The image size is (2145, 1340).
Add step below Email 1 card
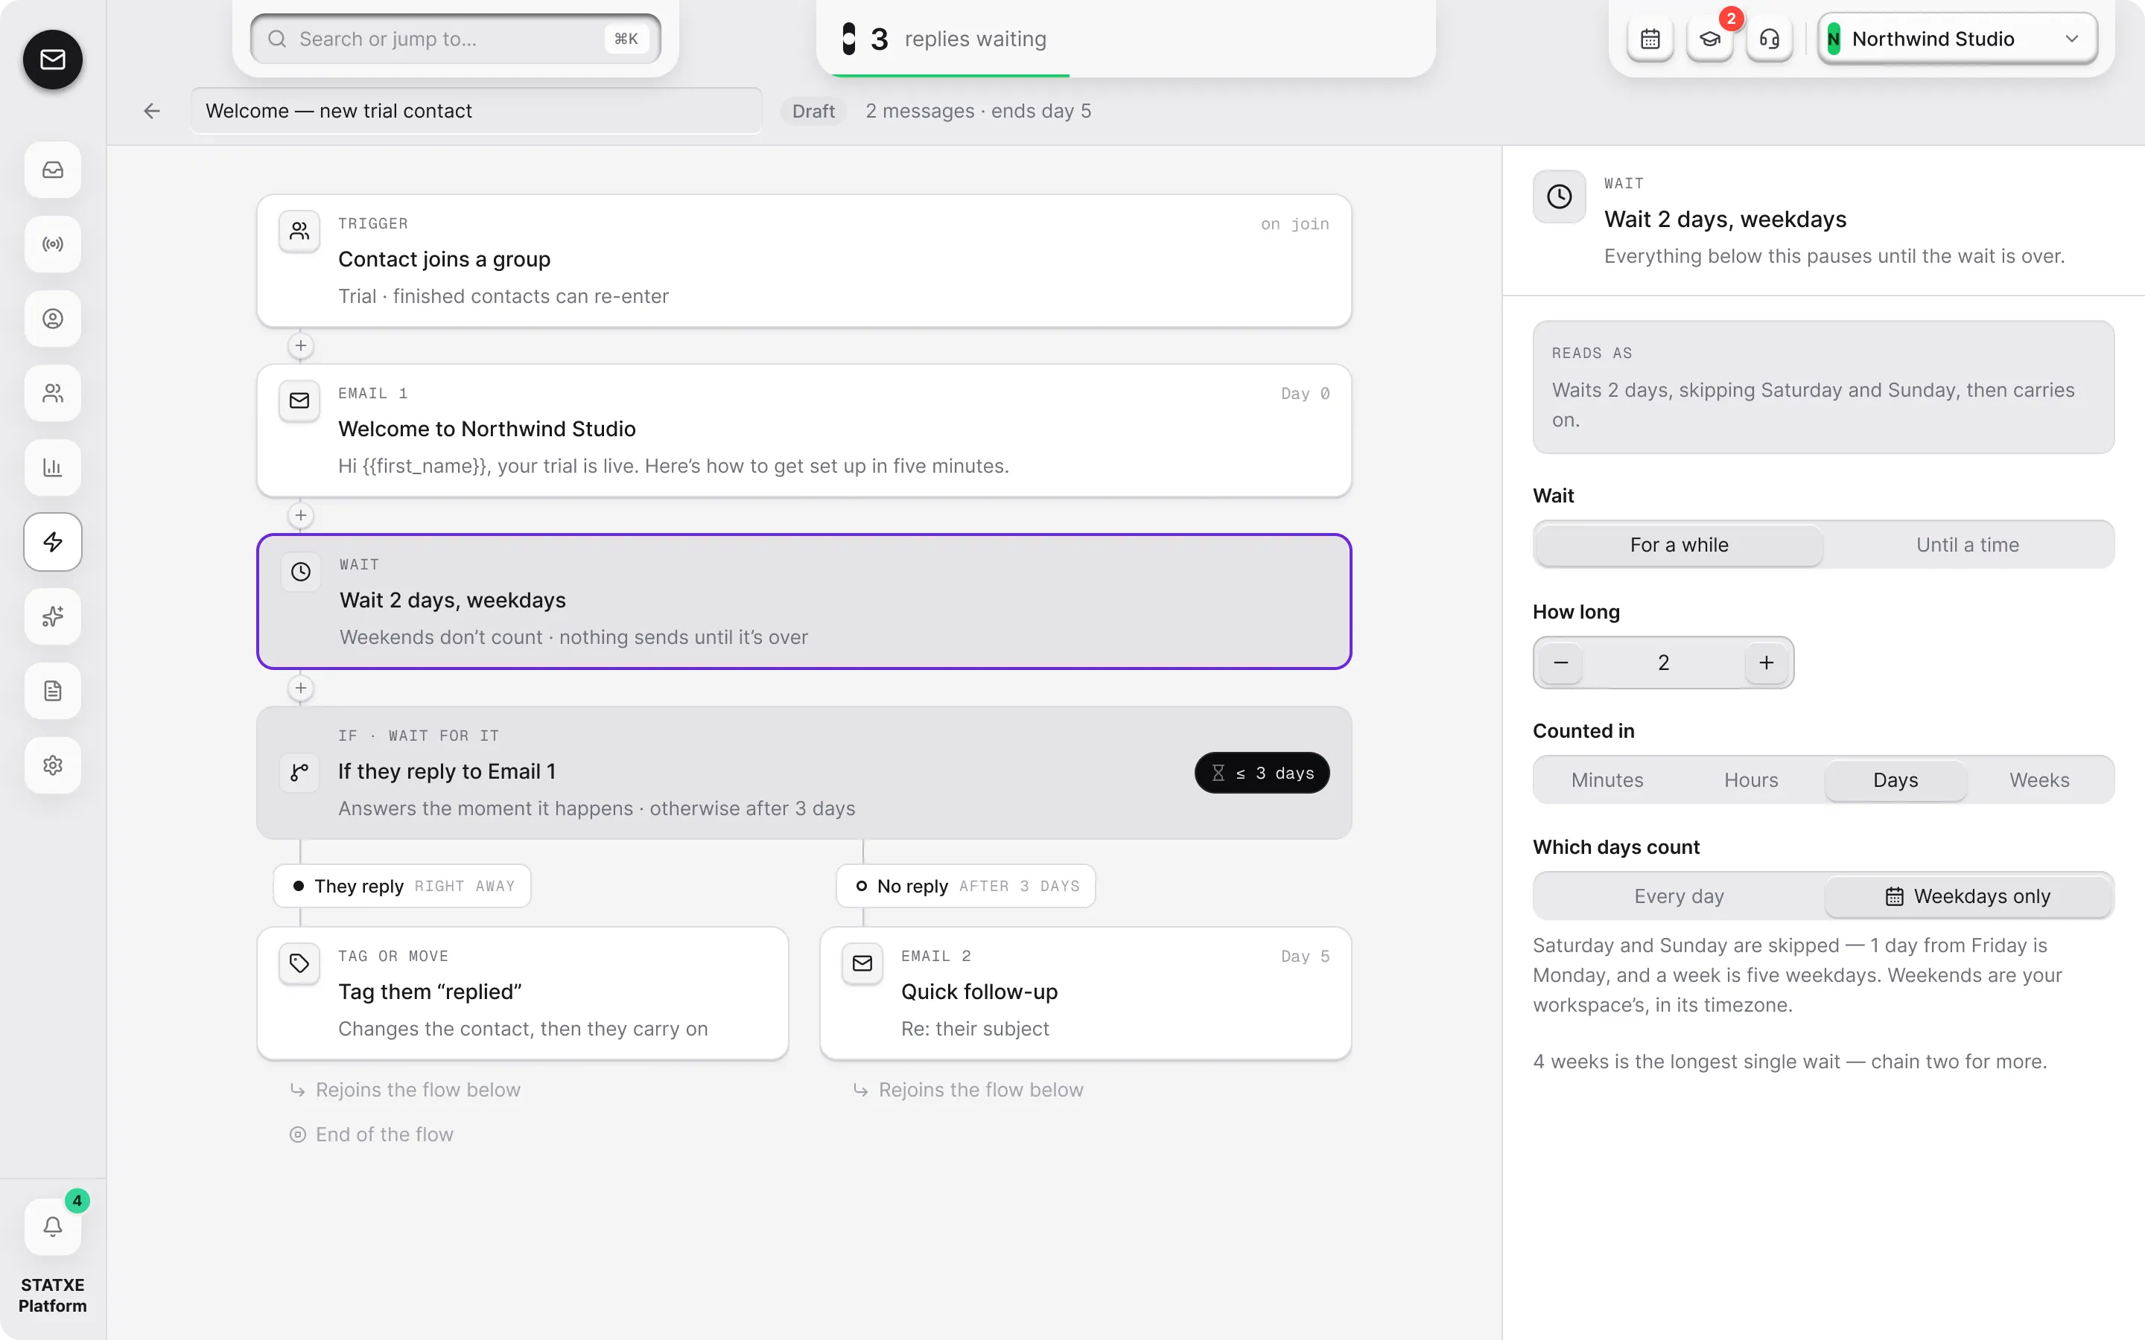click(x=300, y=515)
